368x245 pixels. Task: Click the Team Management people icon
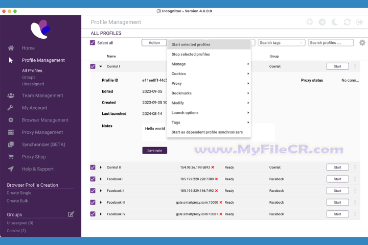point(11,95)
